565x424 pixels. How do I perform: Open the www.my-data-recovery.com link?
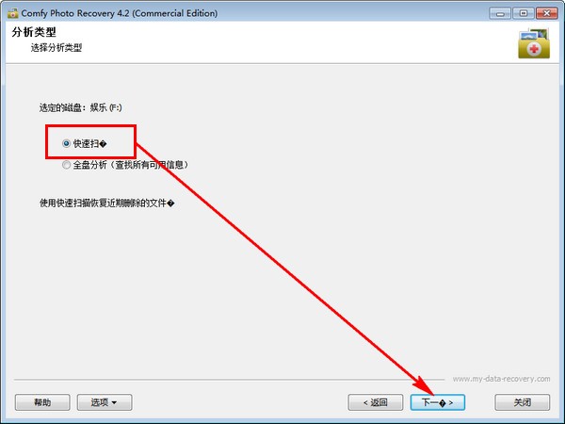501,379
